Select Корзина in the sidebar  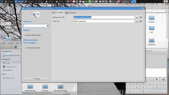click(8, 70)
